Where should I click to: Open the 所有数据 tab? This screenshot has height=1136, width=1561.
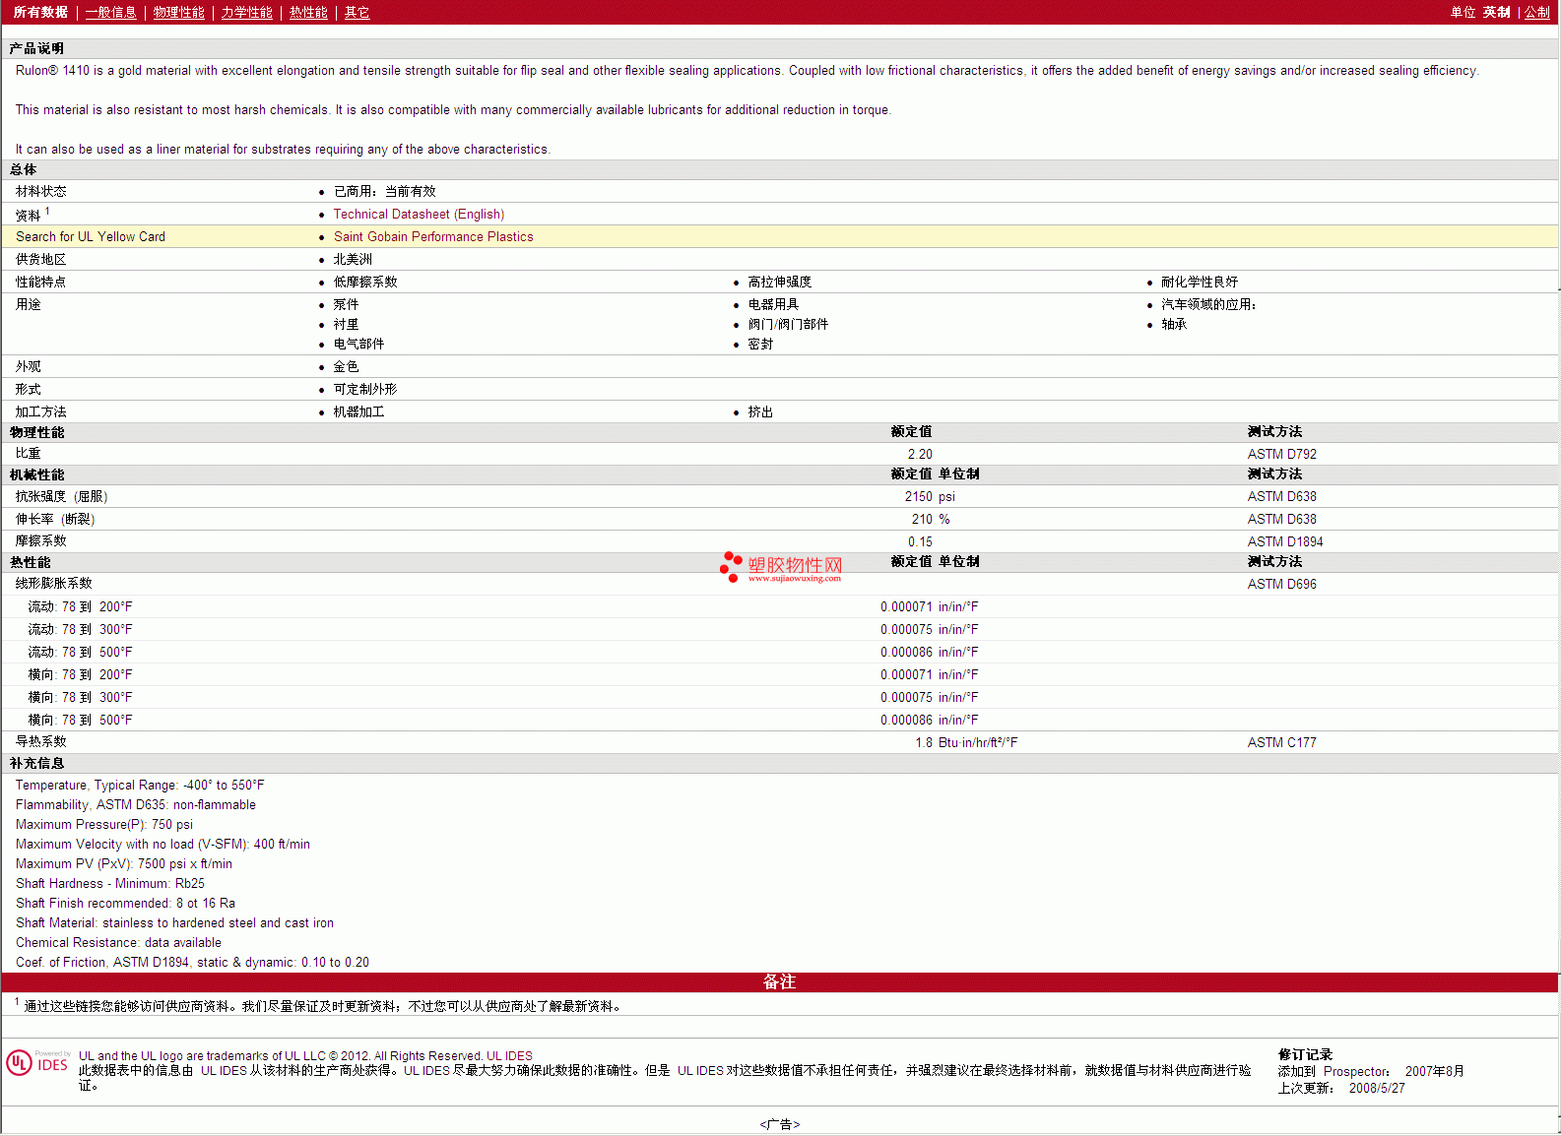tap(40, 13)
